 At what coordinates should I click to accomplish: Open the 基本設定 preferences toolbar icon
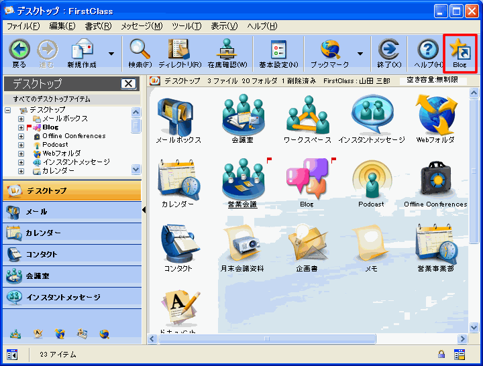coord(278,54)
